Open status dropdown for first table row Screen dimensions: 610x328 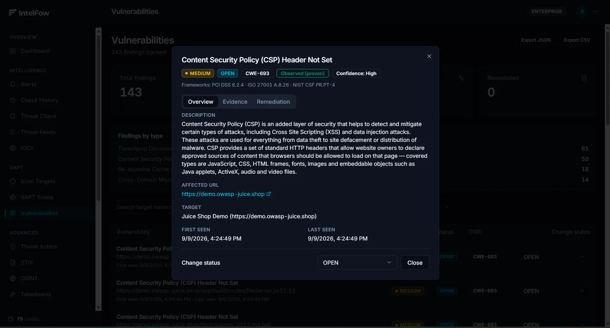(x=554, y=257)
